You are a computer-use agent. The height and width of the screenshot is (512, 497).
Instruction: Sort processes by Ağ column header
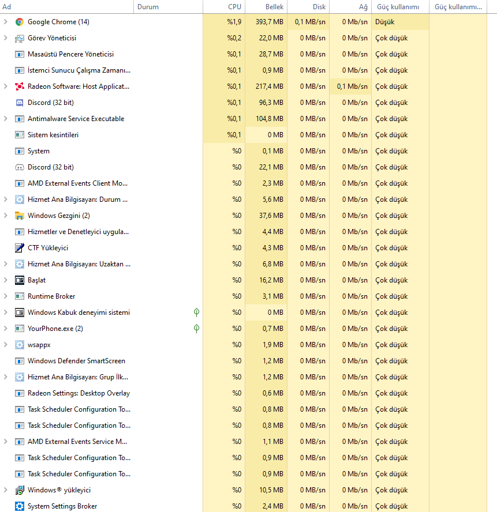click(x=350, y=7)
